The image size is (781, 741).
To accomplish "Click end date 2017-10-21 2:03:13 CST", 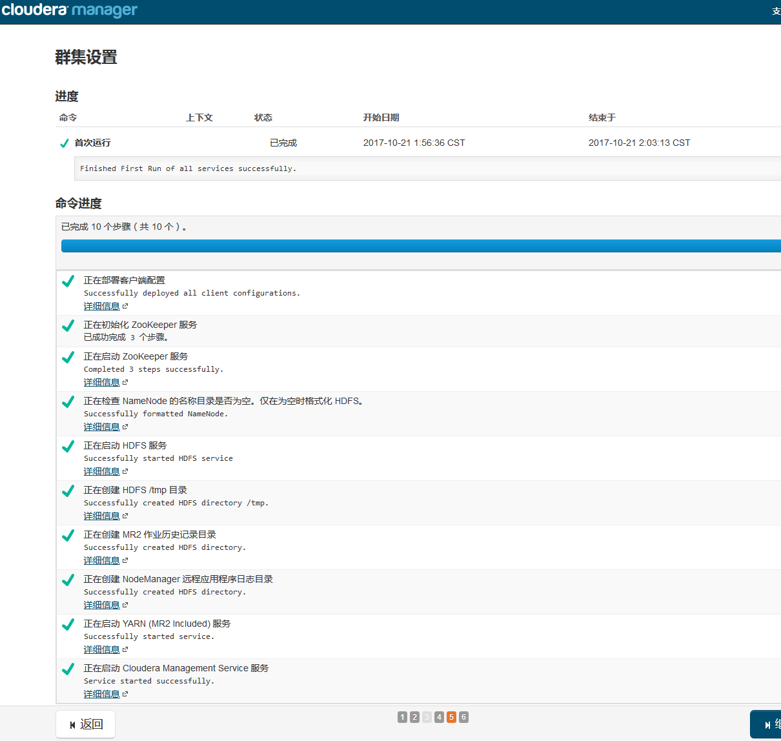I will tap(639, 143).
